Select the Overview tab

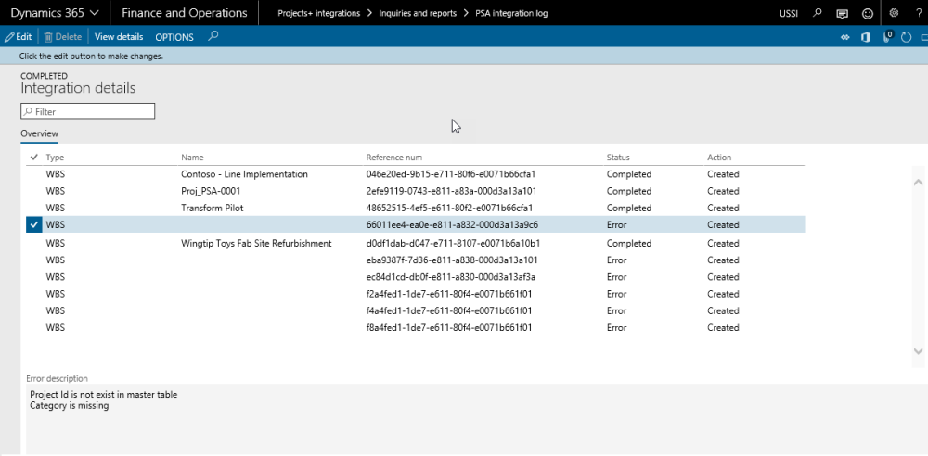tap(40, 134)
